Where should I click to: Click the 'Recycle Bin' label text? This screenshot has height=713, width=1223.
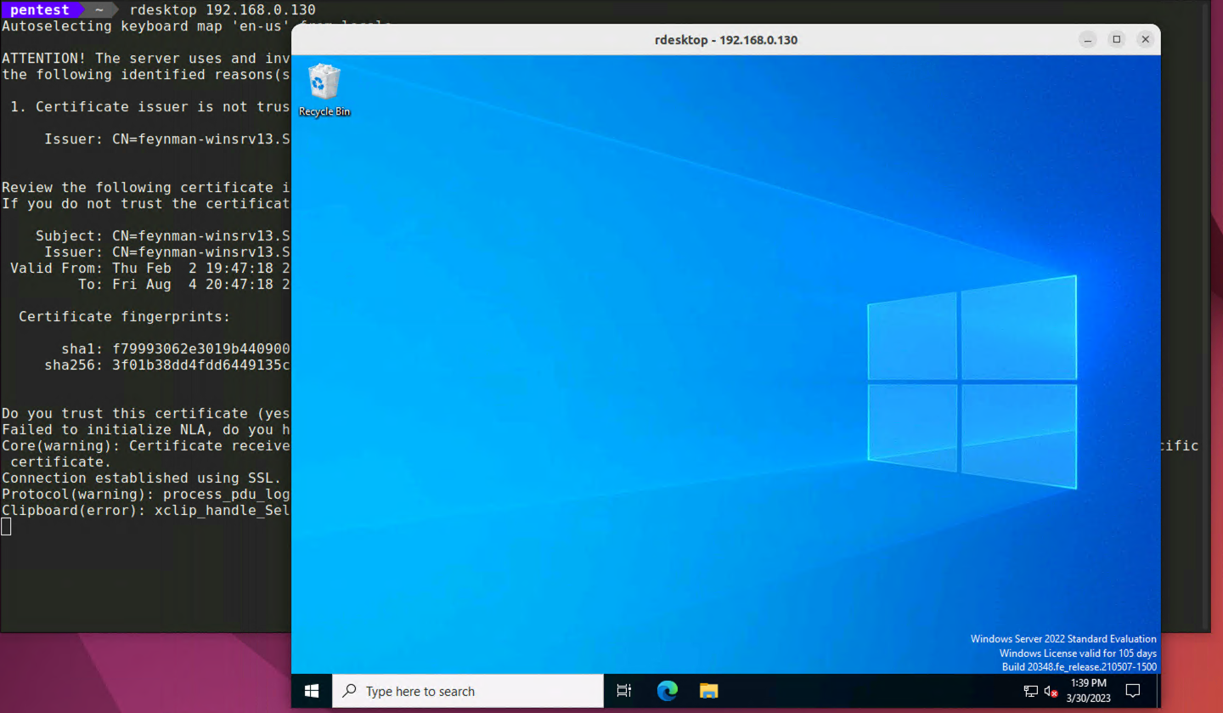point(324,111)
